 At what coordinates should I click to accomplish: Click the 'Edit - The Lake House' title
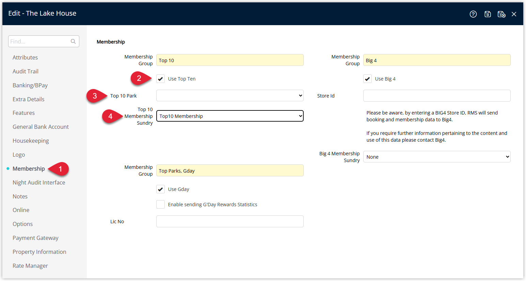(x=42, y=13)
